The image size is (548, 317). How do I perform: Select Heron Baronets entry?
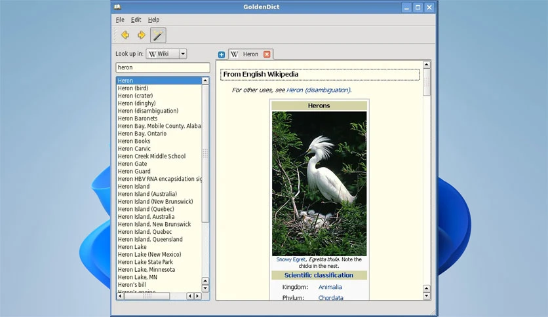159,119
